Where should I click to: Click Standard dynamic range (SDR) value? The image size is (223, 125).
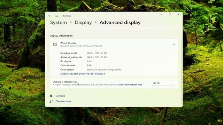tap(104, 69)
